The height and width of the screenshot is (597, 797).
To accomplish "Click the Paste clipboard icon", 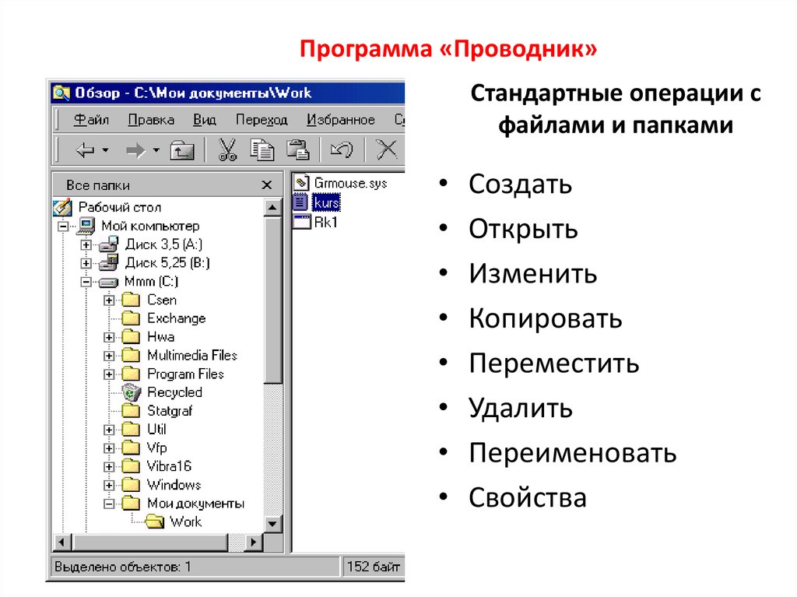I will [297, 150].
